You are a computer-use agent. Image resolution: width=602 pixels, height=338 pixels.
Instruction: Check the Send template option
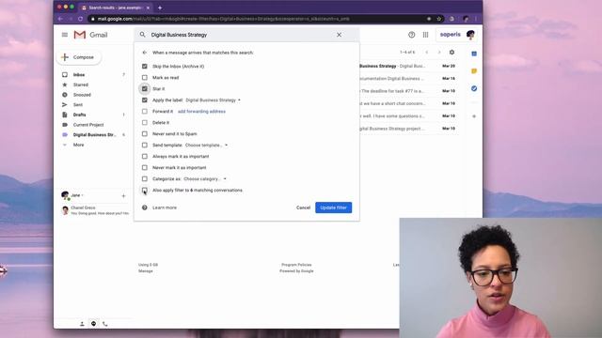pos(144,145)
